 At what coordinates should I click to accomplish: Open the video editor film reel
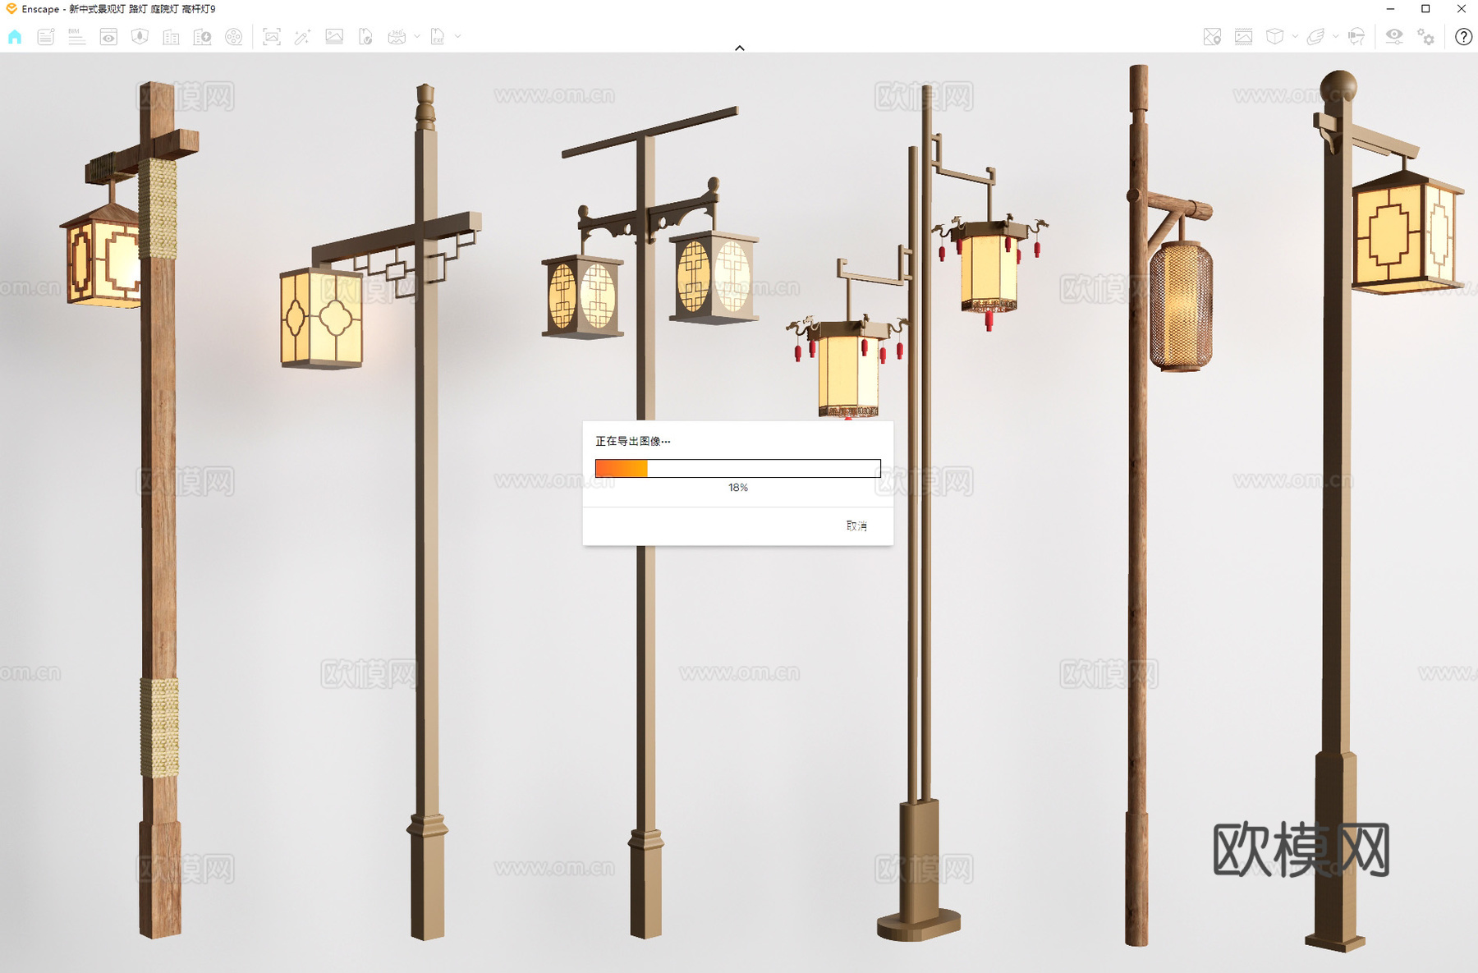click(234, 37)
